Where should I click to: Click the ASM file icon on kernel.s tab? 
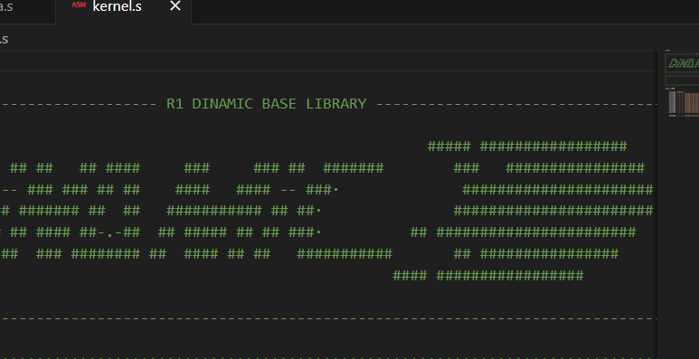(79, 5)
